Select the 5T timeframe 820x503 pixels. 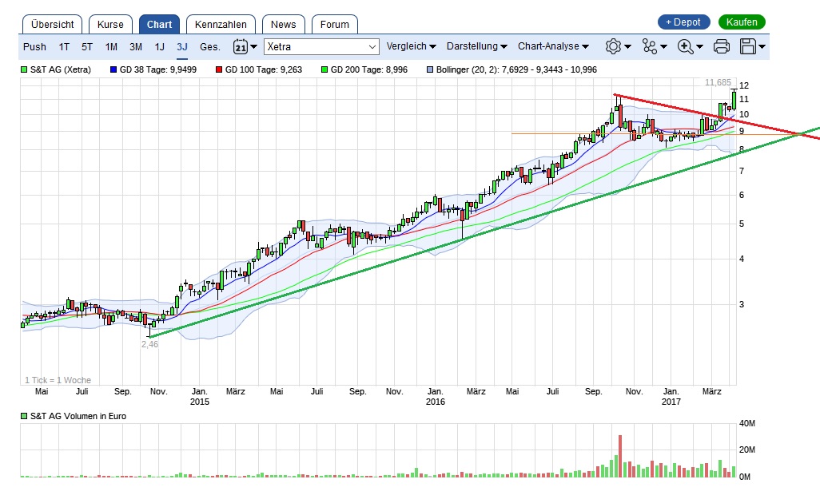(87, 47)
